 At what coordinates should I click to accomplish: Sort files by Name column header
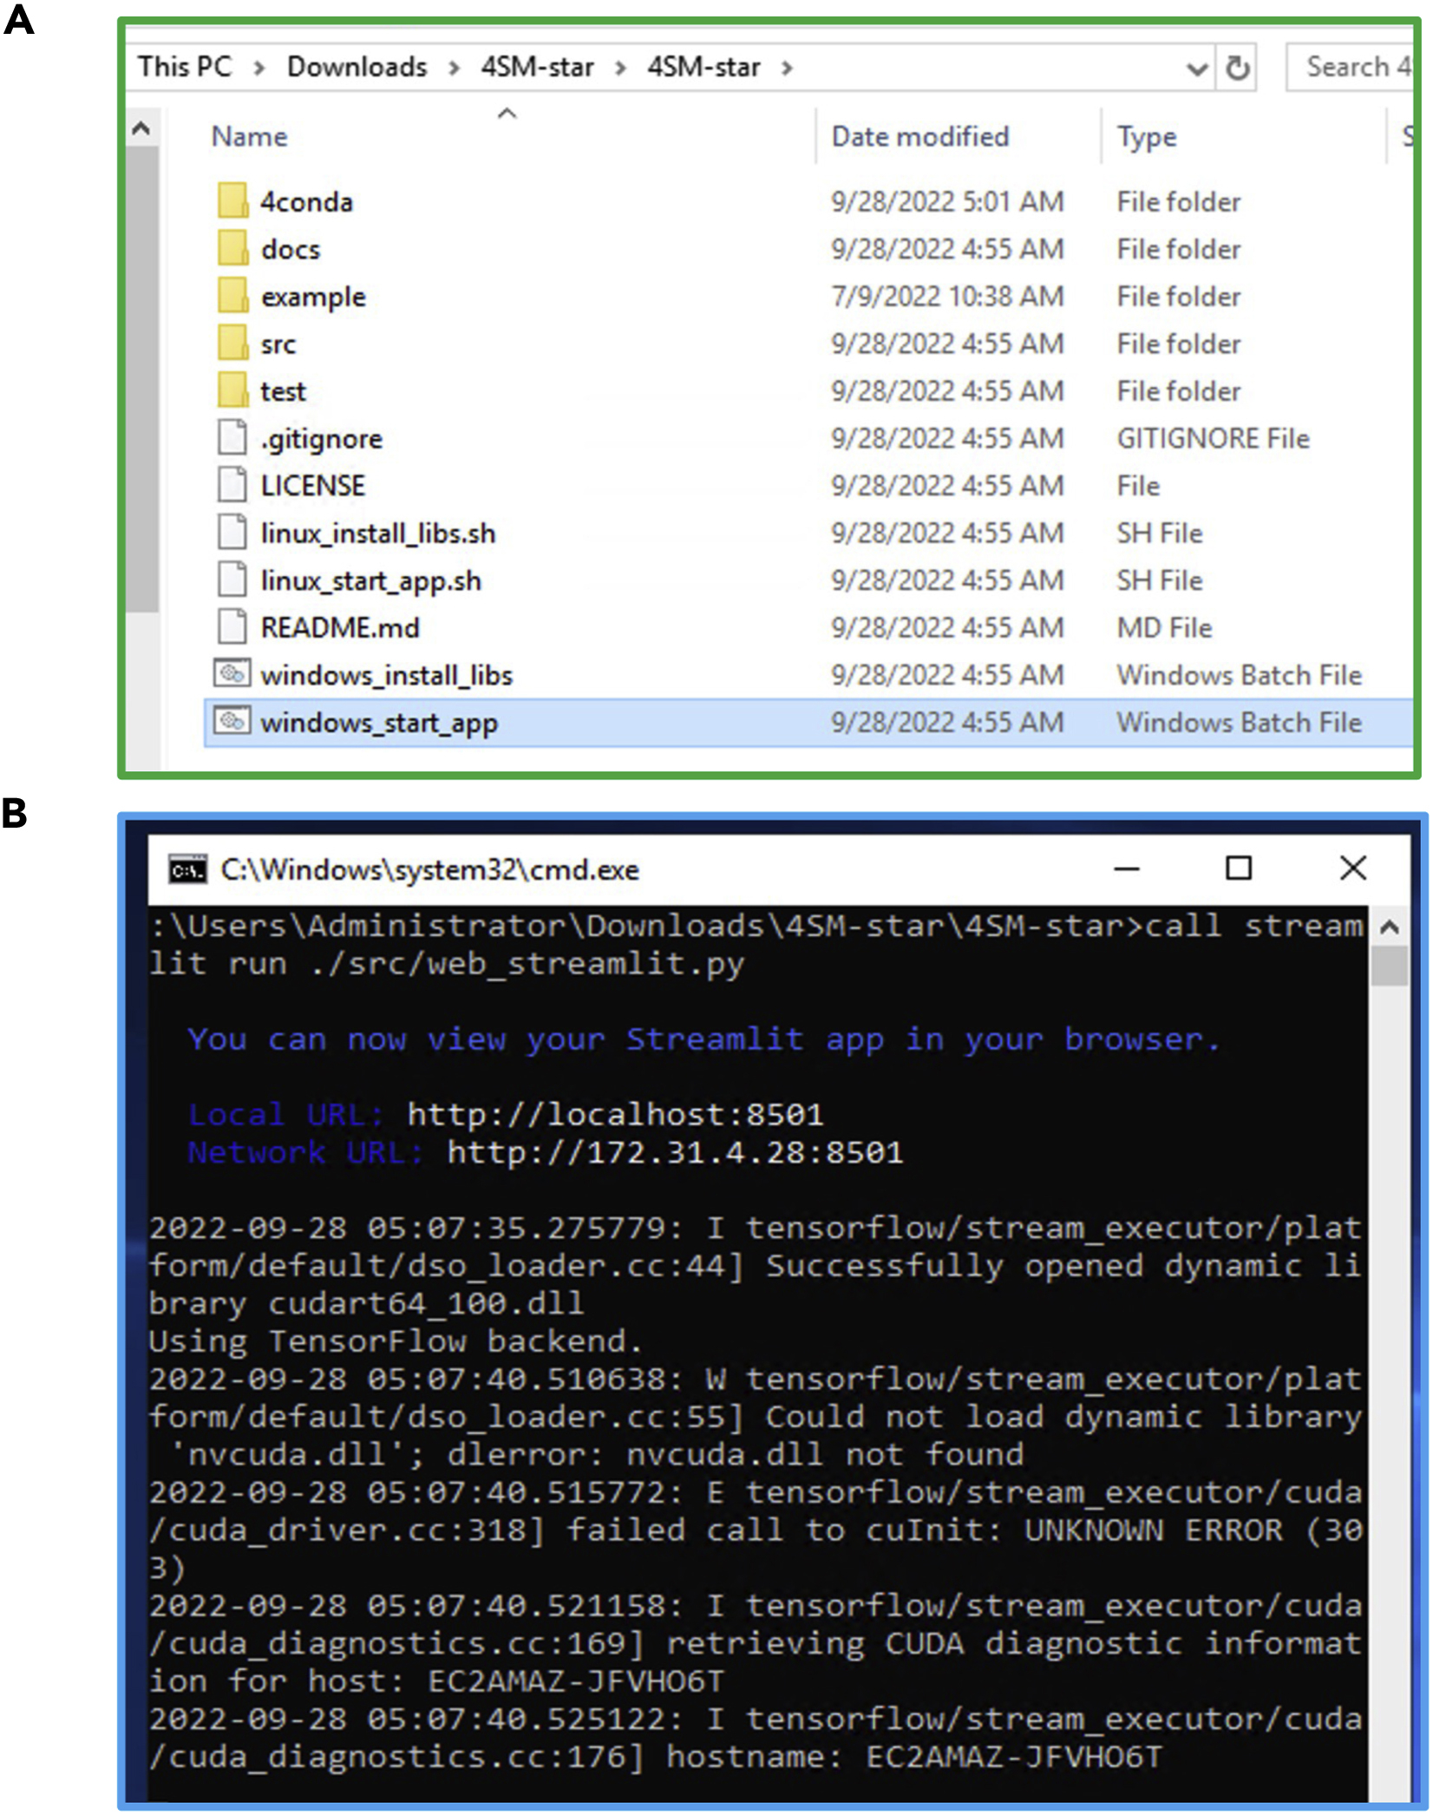(x=249, y=136)
